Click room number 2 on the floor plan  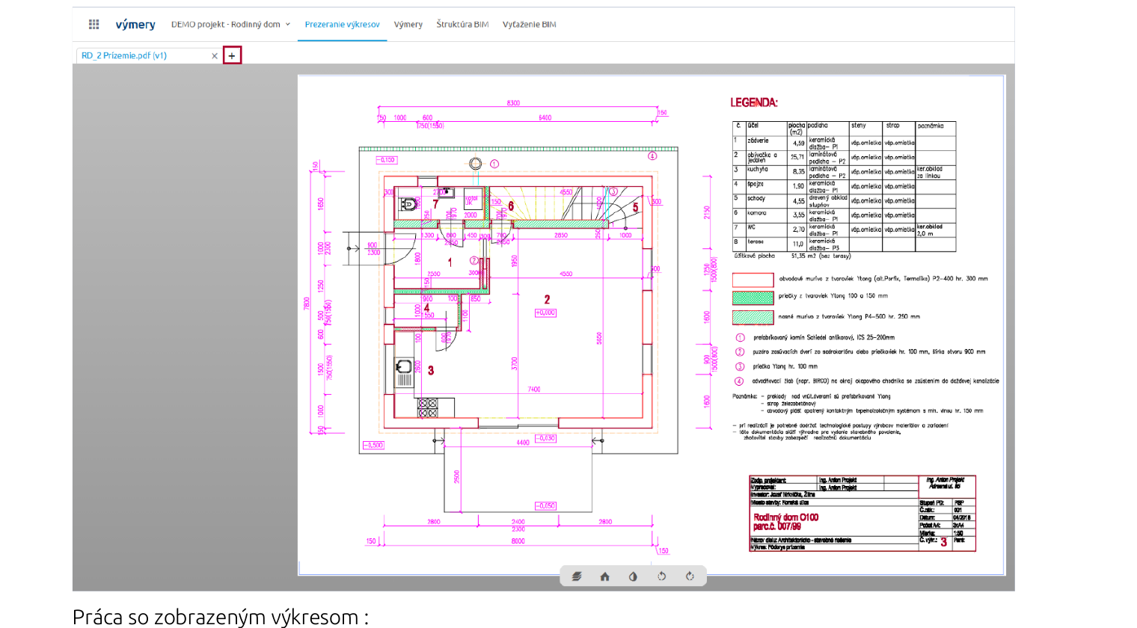click(x=547, y=299)
